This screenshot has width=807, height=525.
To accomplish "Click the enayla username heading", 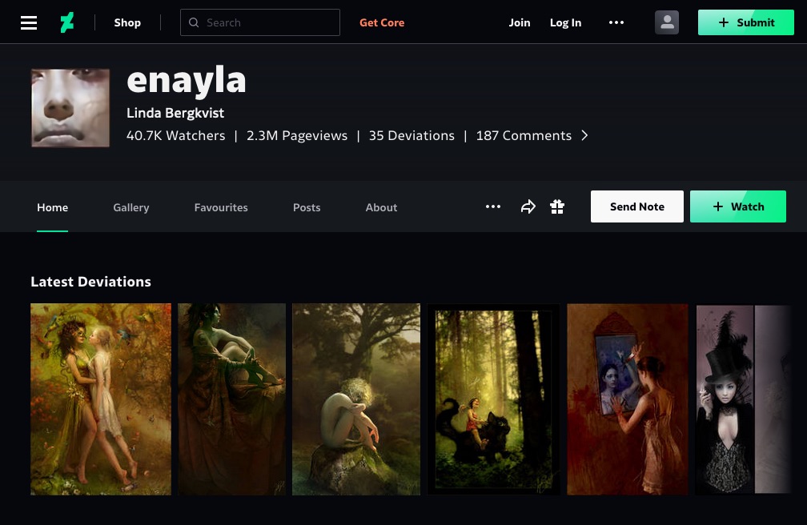I will (187, 81).
